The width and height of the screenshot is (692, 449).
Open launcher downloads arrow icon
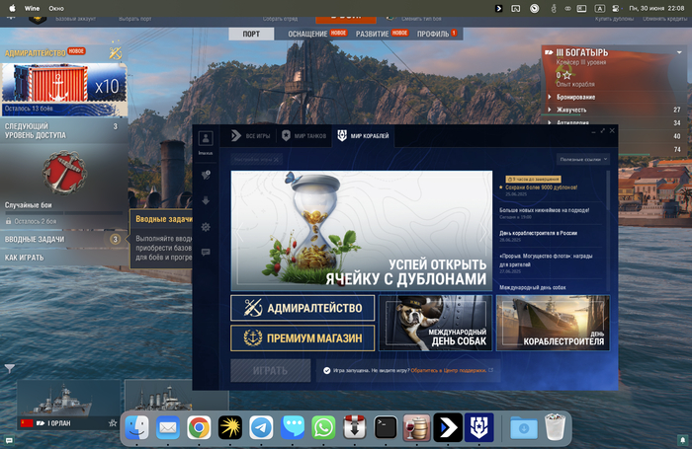(206, 201)
